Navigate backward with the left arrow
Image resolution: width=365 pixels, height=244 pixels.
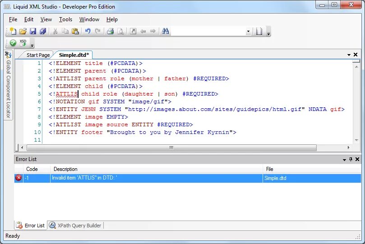(143, 31)
